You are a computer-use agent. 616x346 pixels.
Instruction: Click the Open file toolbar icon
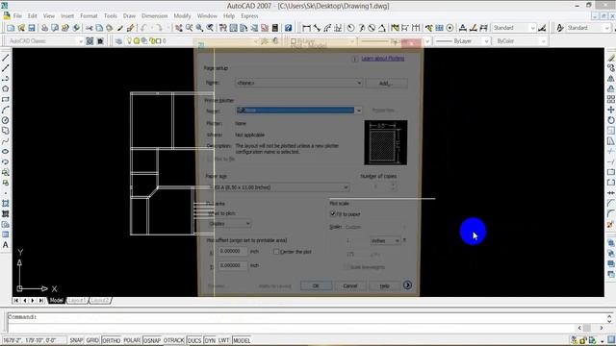coord(21,28)
